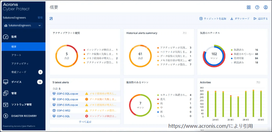
Task: Click the 管理対象 legend entry
Action: click(244, 58)
